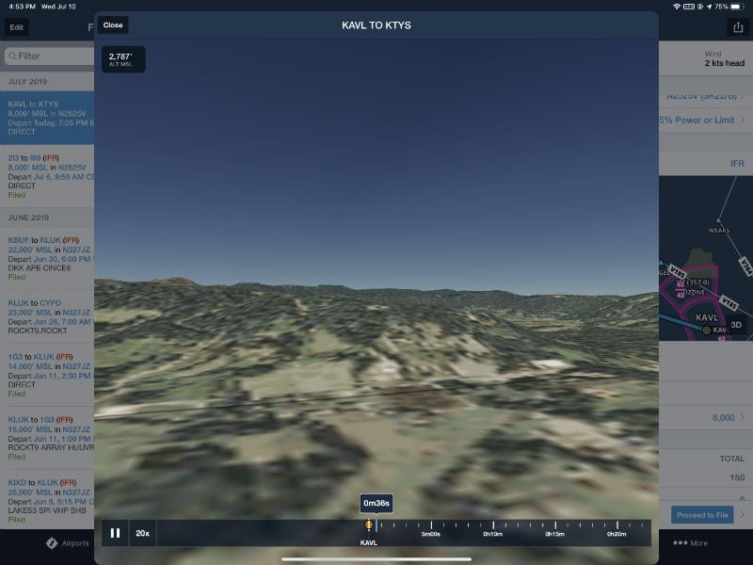Tap the 2,787' ALT MSL altitude readout
This screenshot has width=753, height=565.
coord(123,59)
